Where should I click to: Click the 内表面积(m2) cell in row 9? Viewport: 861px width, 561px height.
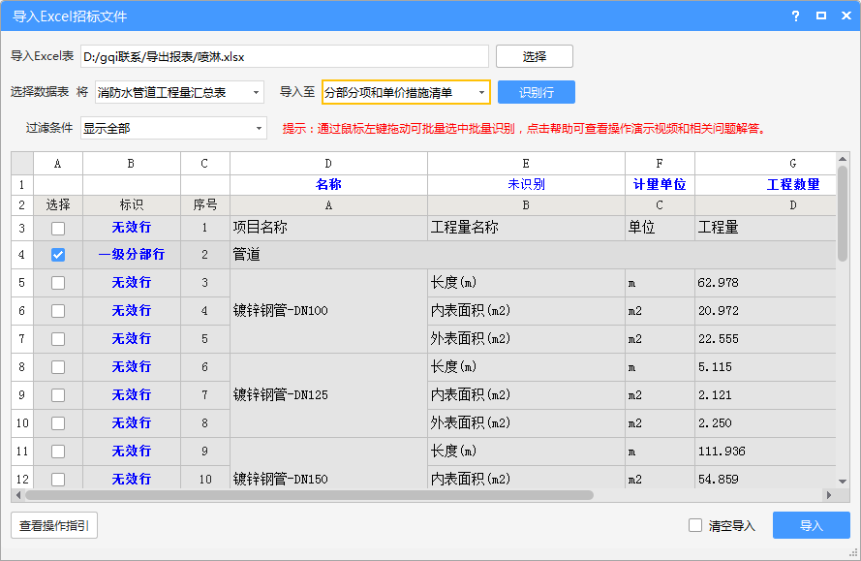pos(526,394)
